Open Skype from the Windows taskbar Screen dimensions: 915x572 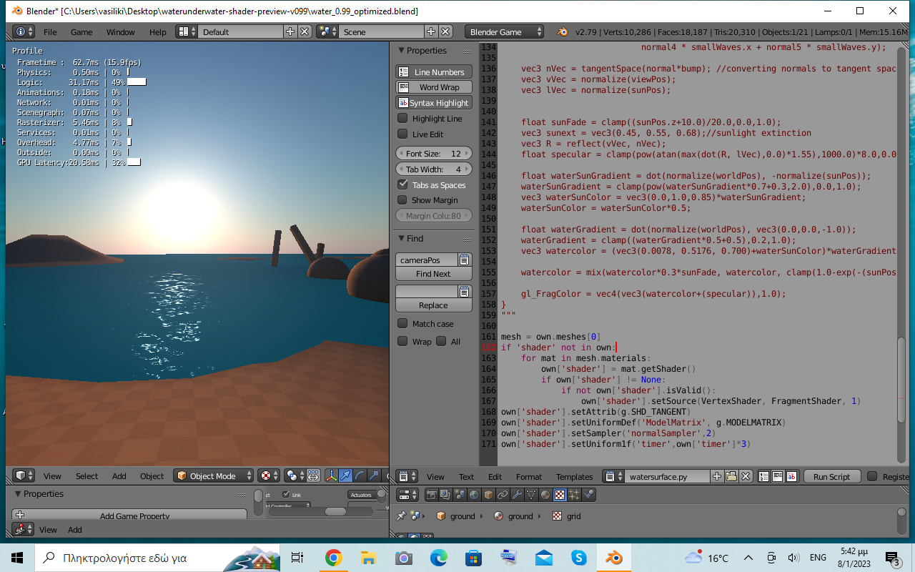click(x=578, y=558)
